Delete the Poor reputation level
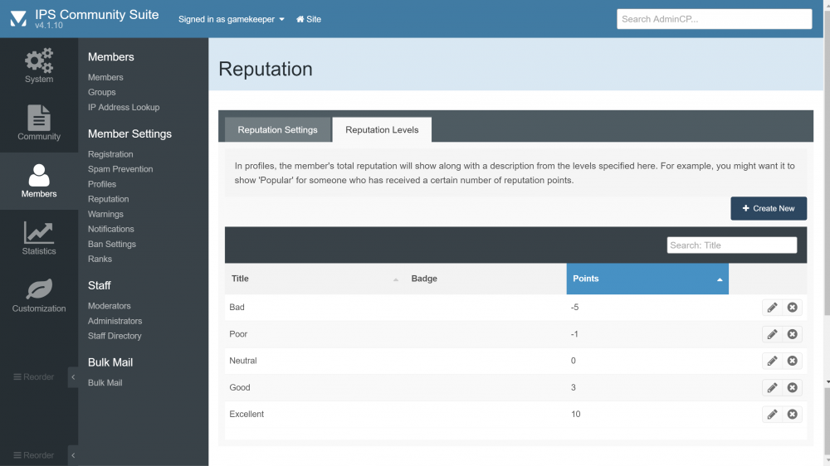This screenshot has width=830, height=466. point(792,334)
